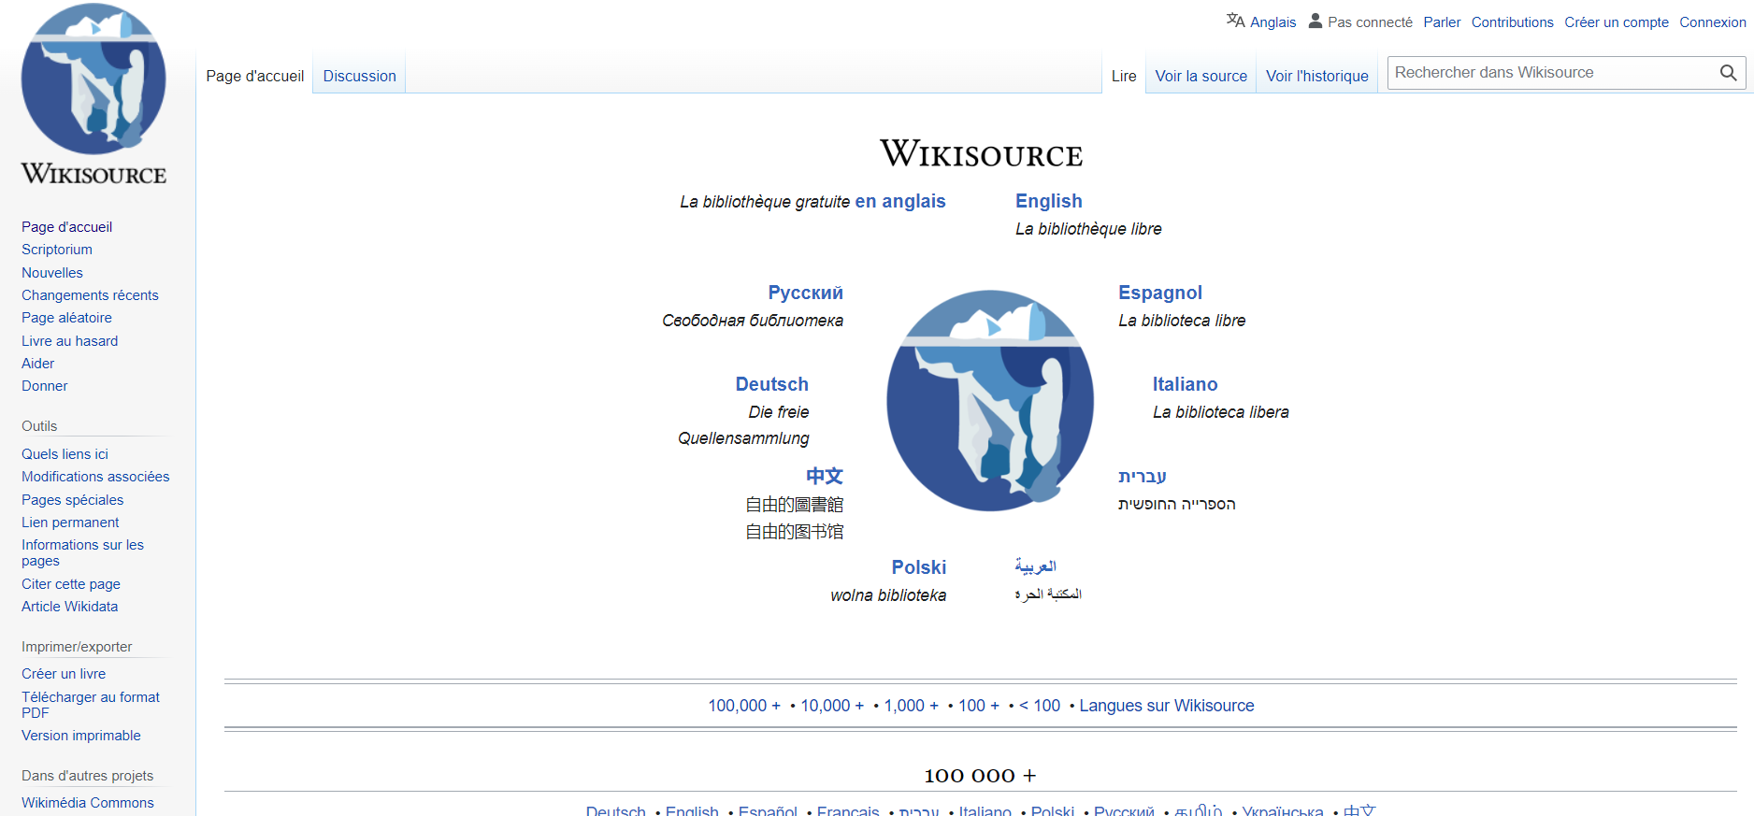The height and width of the screenshot is (816, 1754).
Task: Open Voir l'historique tab
Action: (1316, 76)
